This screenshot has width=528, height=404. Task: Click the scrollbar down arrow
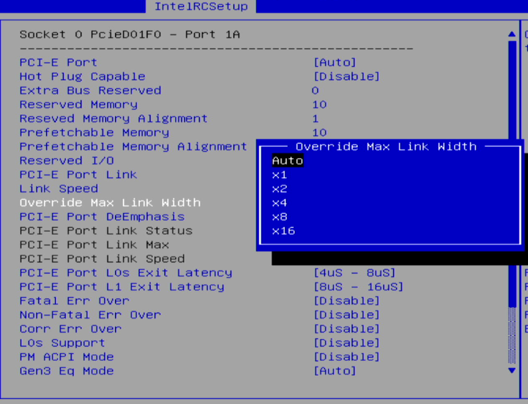pos(512,371)
